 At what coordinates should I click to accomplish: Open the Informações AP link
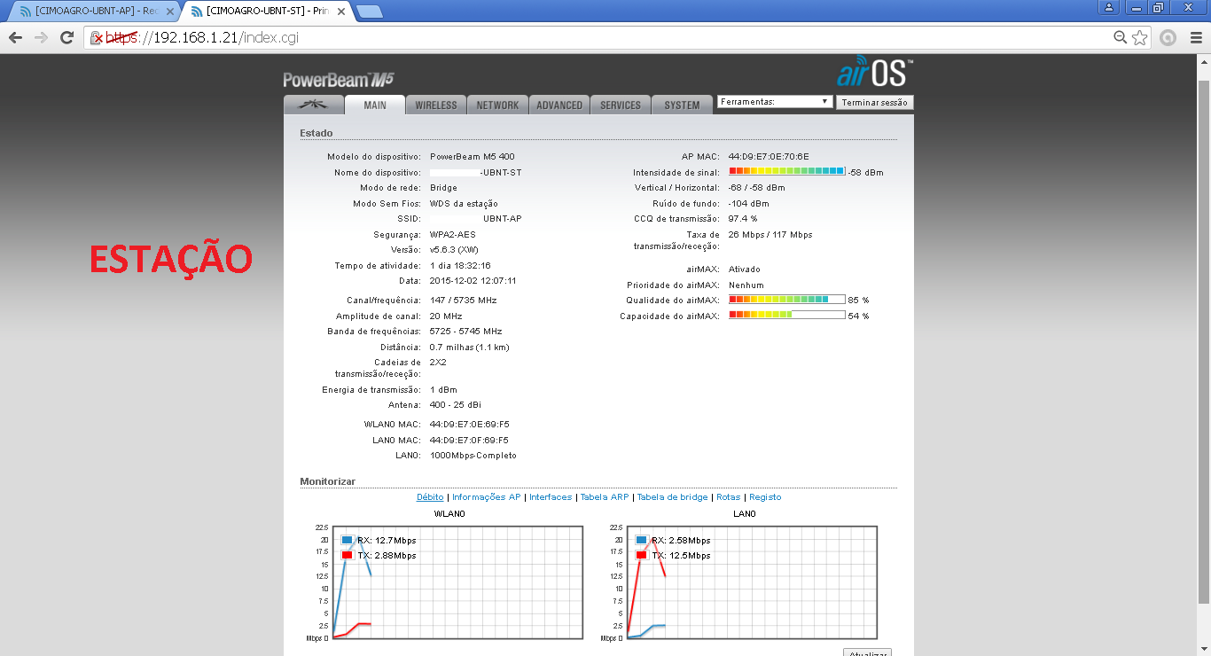487,497
